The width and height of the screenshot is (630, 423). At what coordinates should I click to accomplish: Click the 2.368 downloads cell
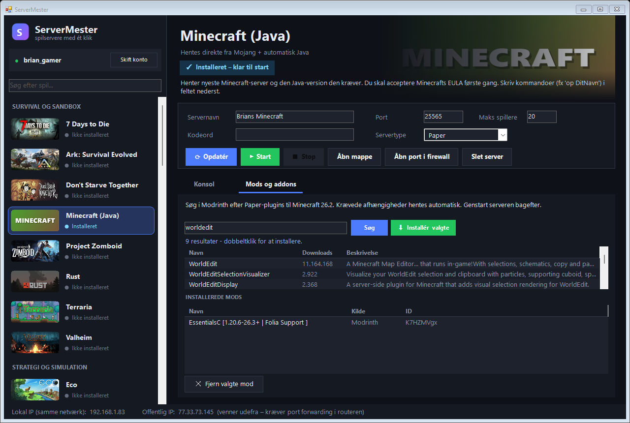coord(310,284)
